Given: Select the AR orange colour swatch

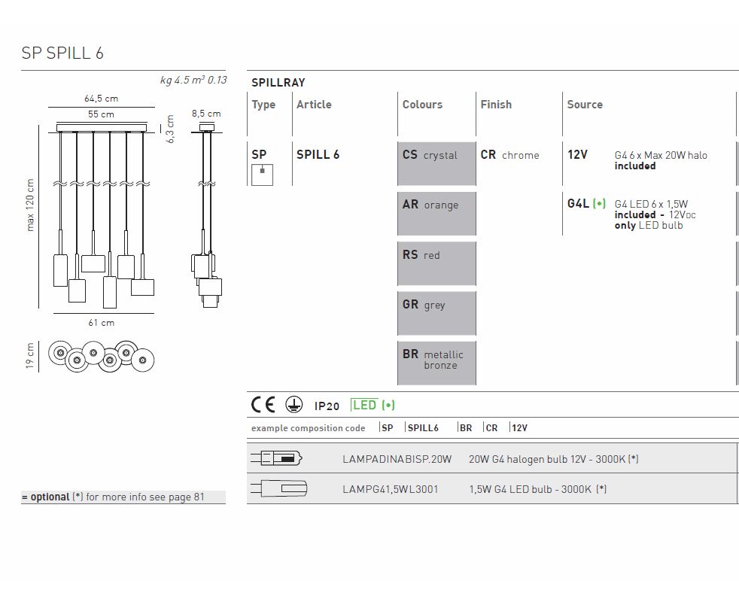Looking at the screenshot, I should tap(436, 213).
